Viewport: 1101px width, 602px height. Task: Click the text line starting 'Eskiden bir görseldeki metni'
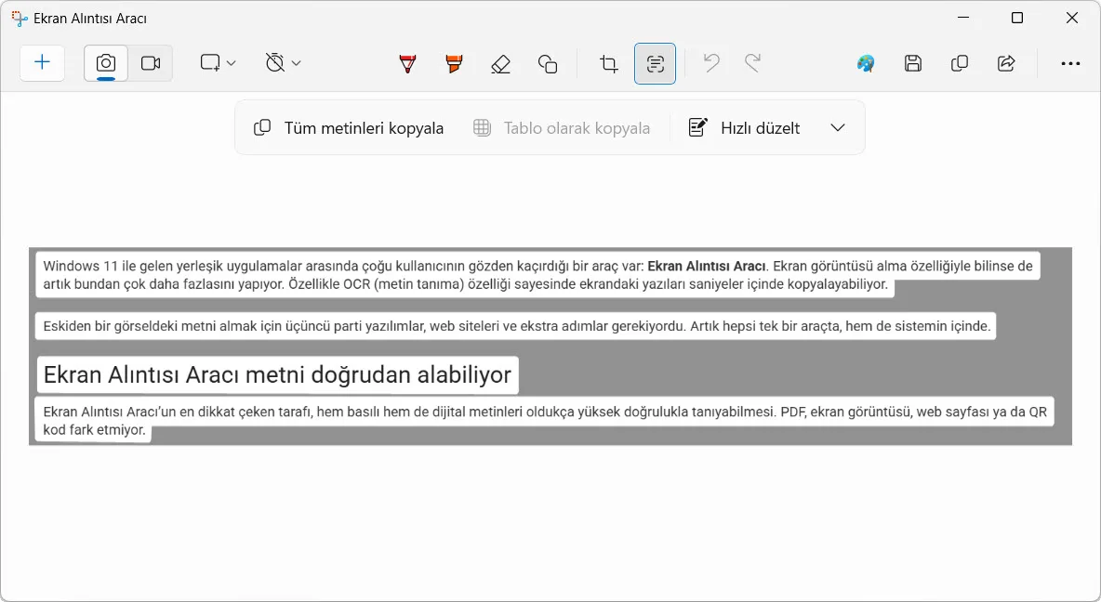516,326
